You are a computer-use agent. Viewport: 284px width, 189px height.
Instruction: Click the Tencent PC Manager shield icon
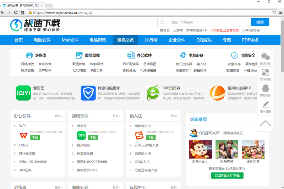pyautogui.click(x=88, y=93)
